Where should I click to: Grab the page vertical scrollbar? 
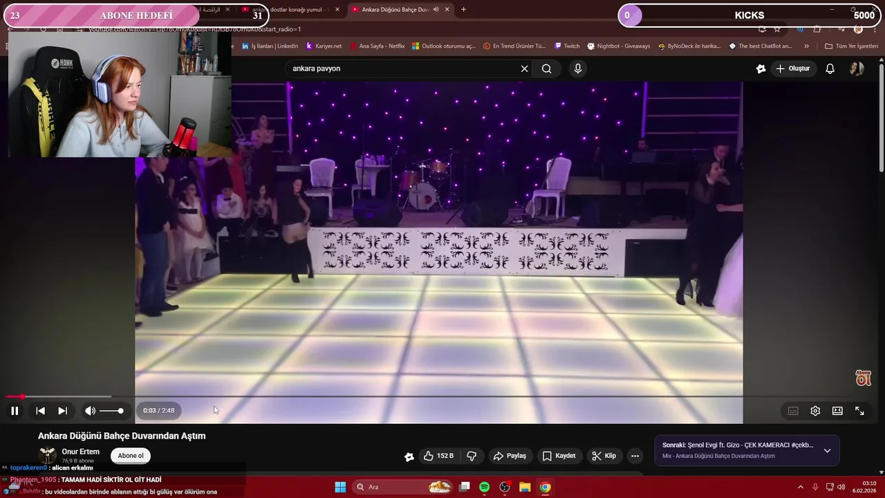tap(881, 118)
